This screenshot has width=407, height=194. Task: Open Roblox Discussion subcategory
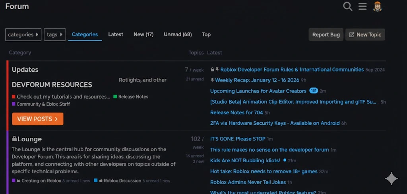point(122,181)
